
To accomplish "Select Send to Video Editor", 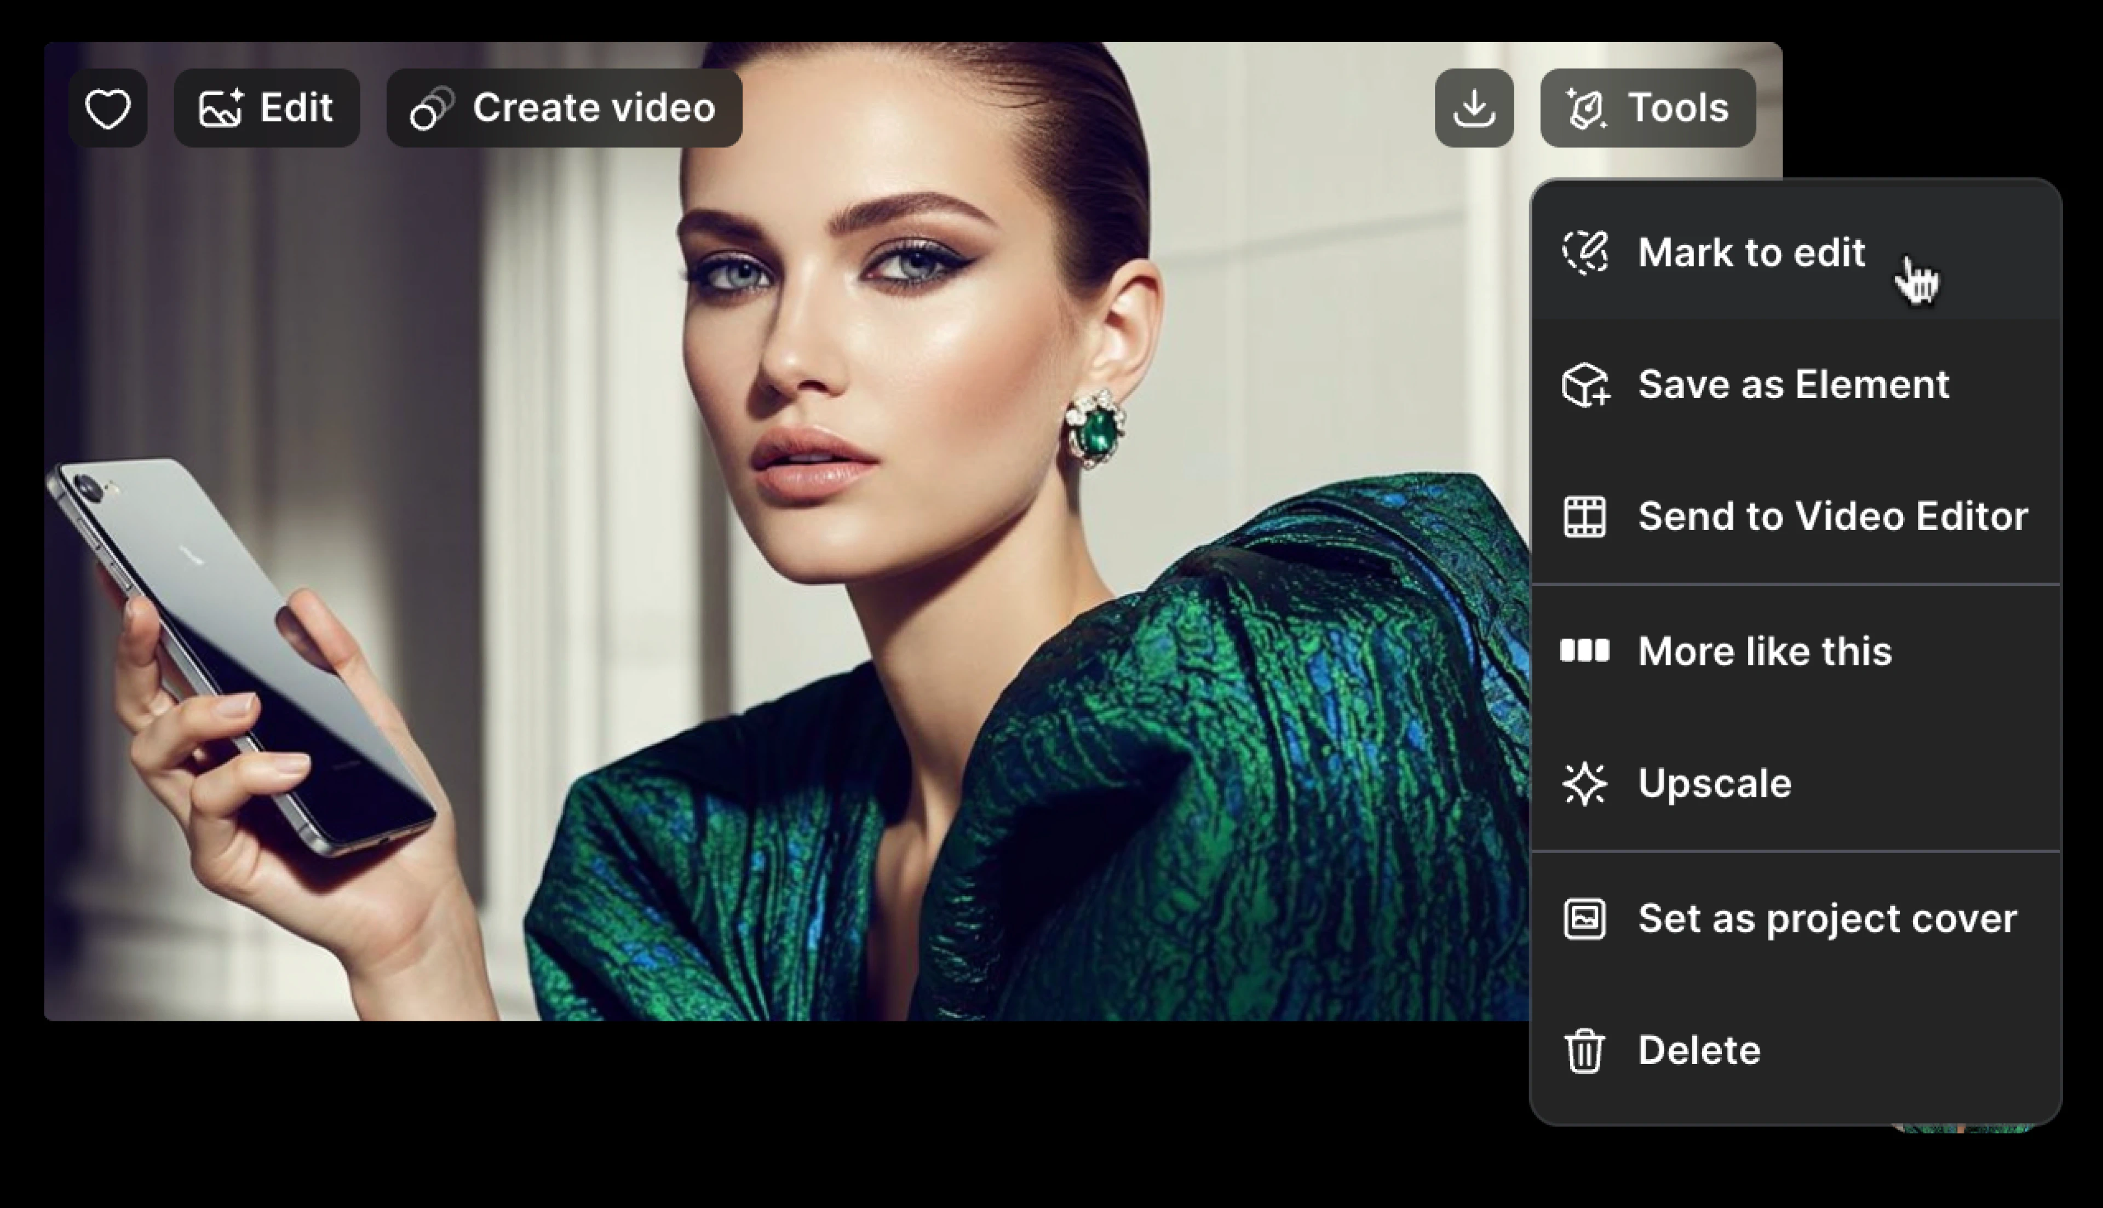I will 1832,517.
